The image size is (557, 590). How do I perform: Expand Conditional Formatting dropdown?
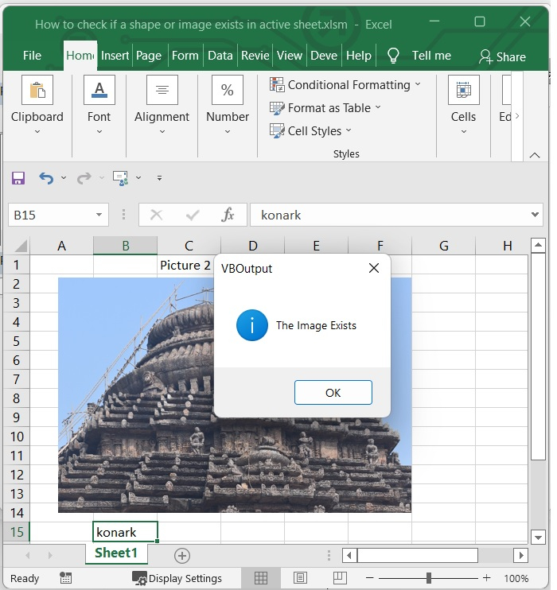pos(418,84)
